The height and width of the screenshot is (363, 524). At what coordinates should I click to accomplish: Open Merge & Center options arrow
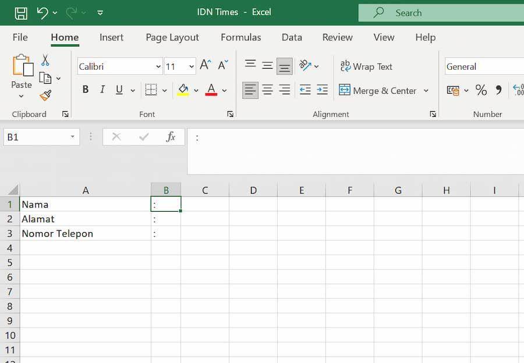[426, 91]
